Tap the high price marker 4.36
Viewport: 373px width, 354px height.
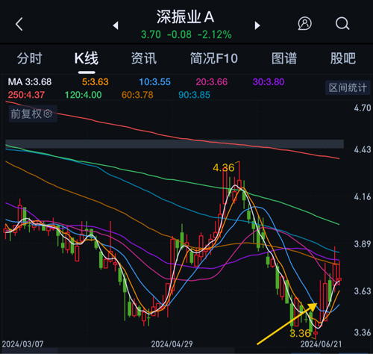pos(224,167)
